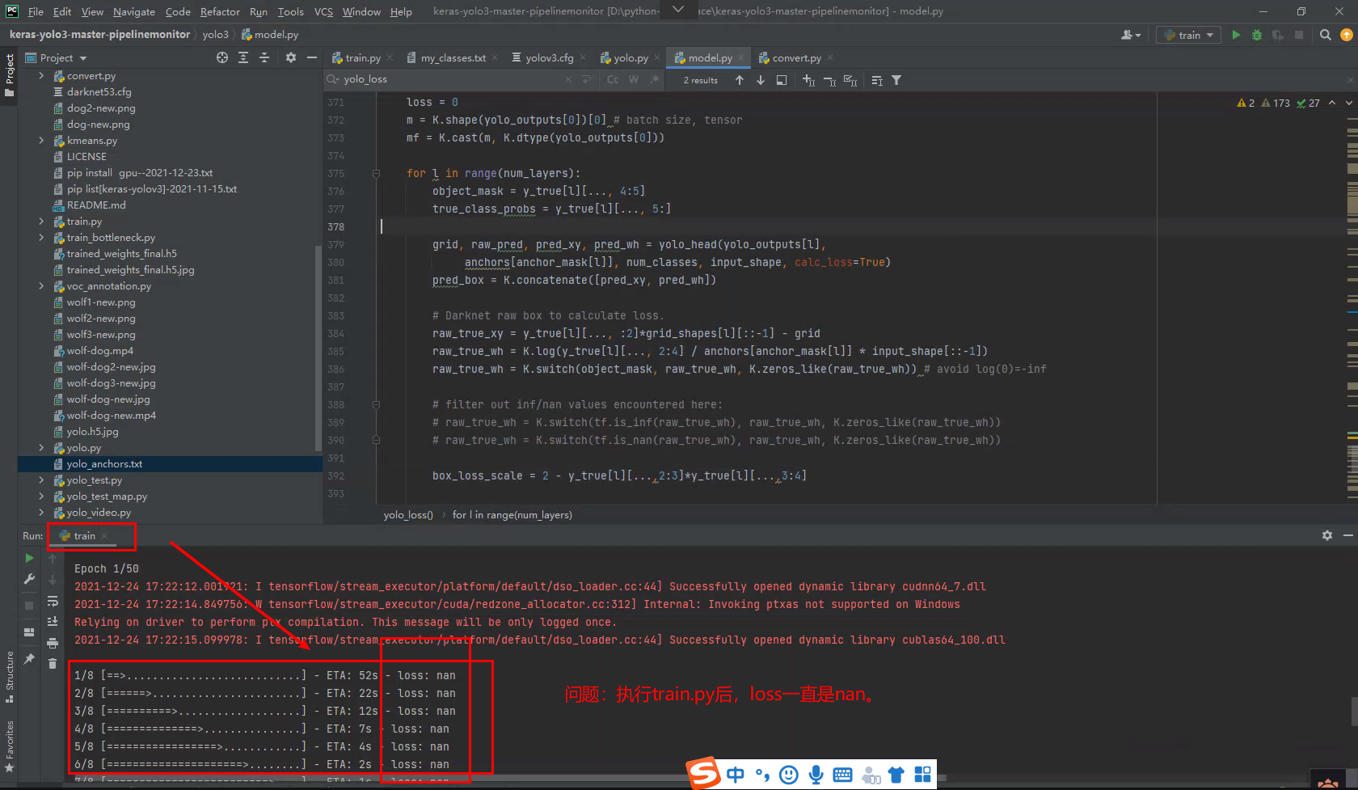Jump to next search result arrow
The height and width of the screenshot is (790, 1358).
click(760, 79)
